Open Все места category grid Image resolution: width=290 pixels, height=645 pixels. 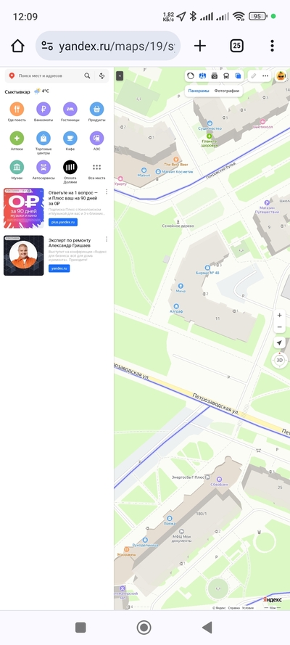[x=96, y=170]
